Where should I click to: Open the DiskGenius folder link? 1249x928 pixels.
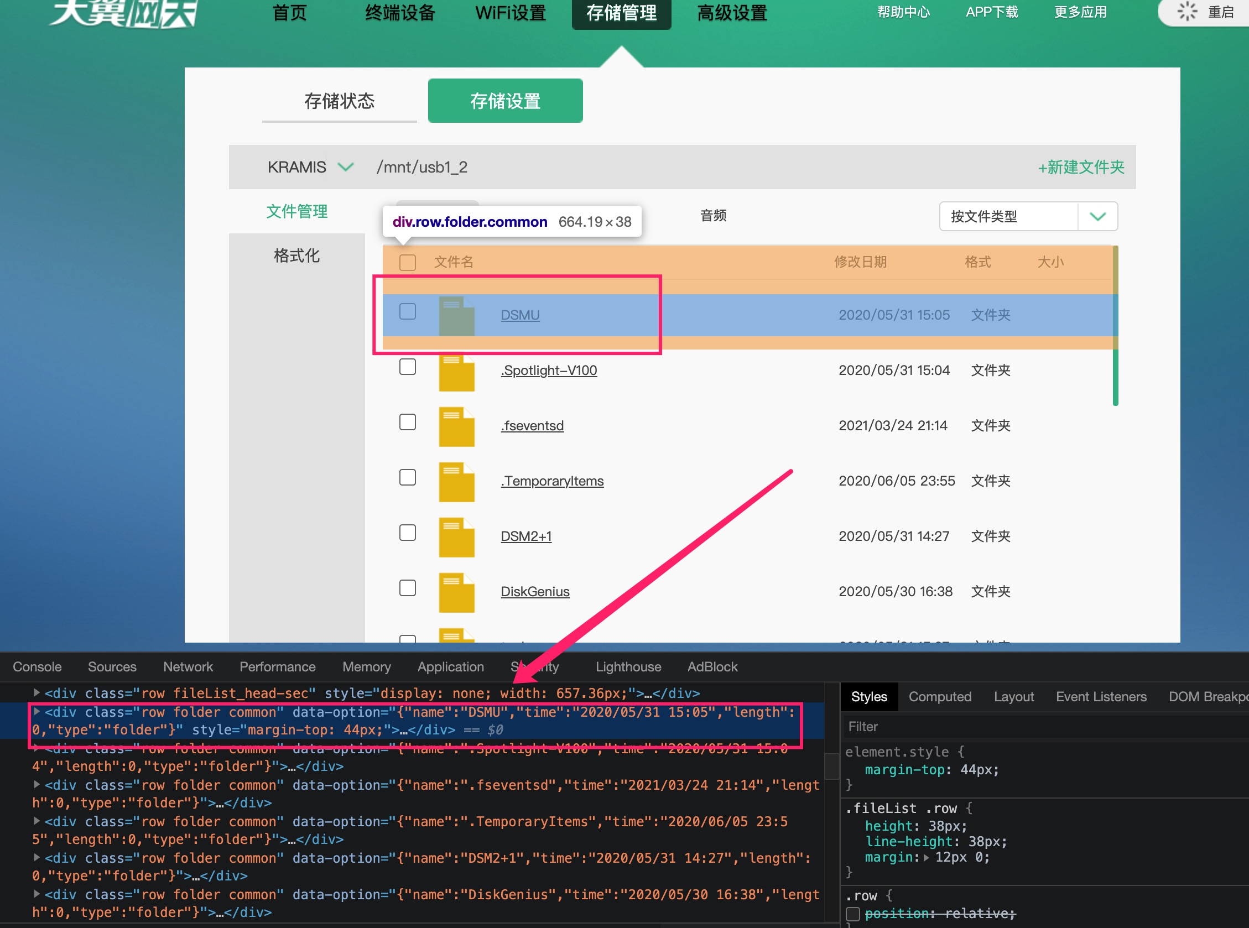535,592
